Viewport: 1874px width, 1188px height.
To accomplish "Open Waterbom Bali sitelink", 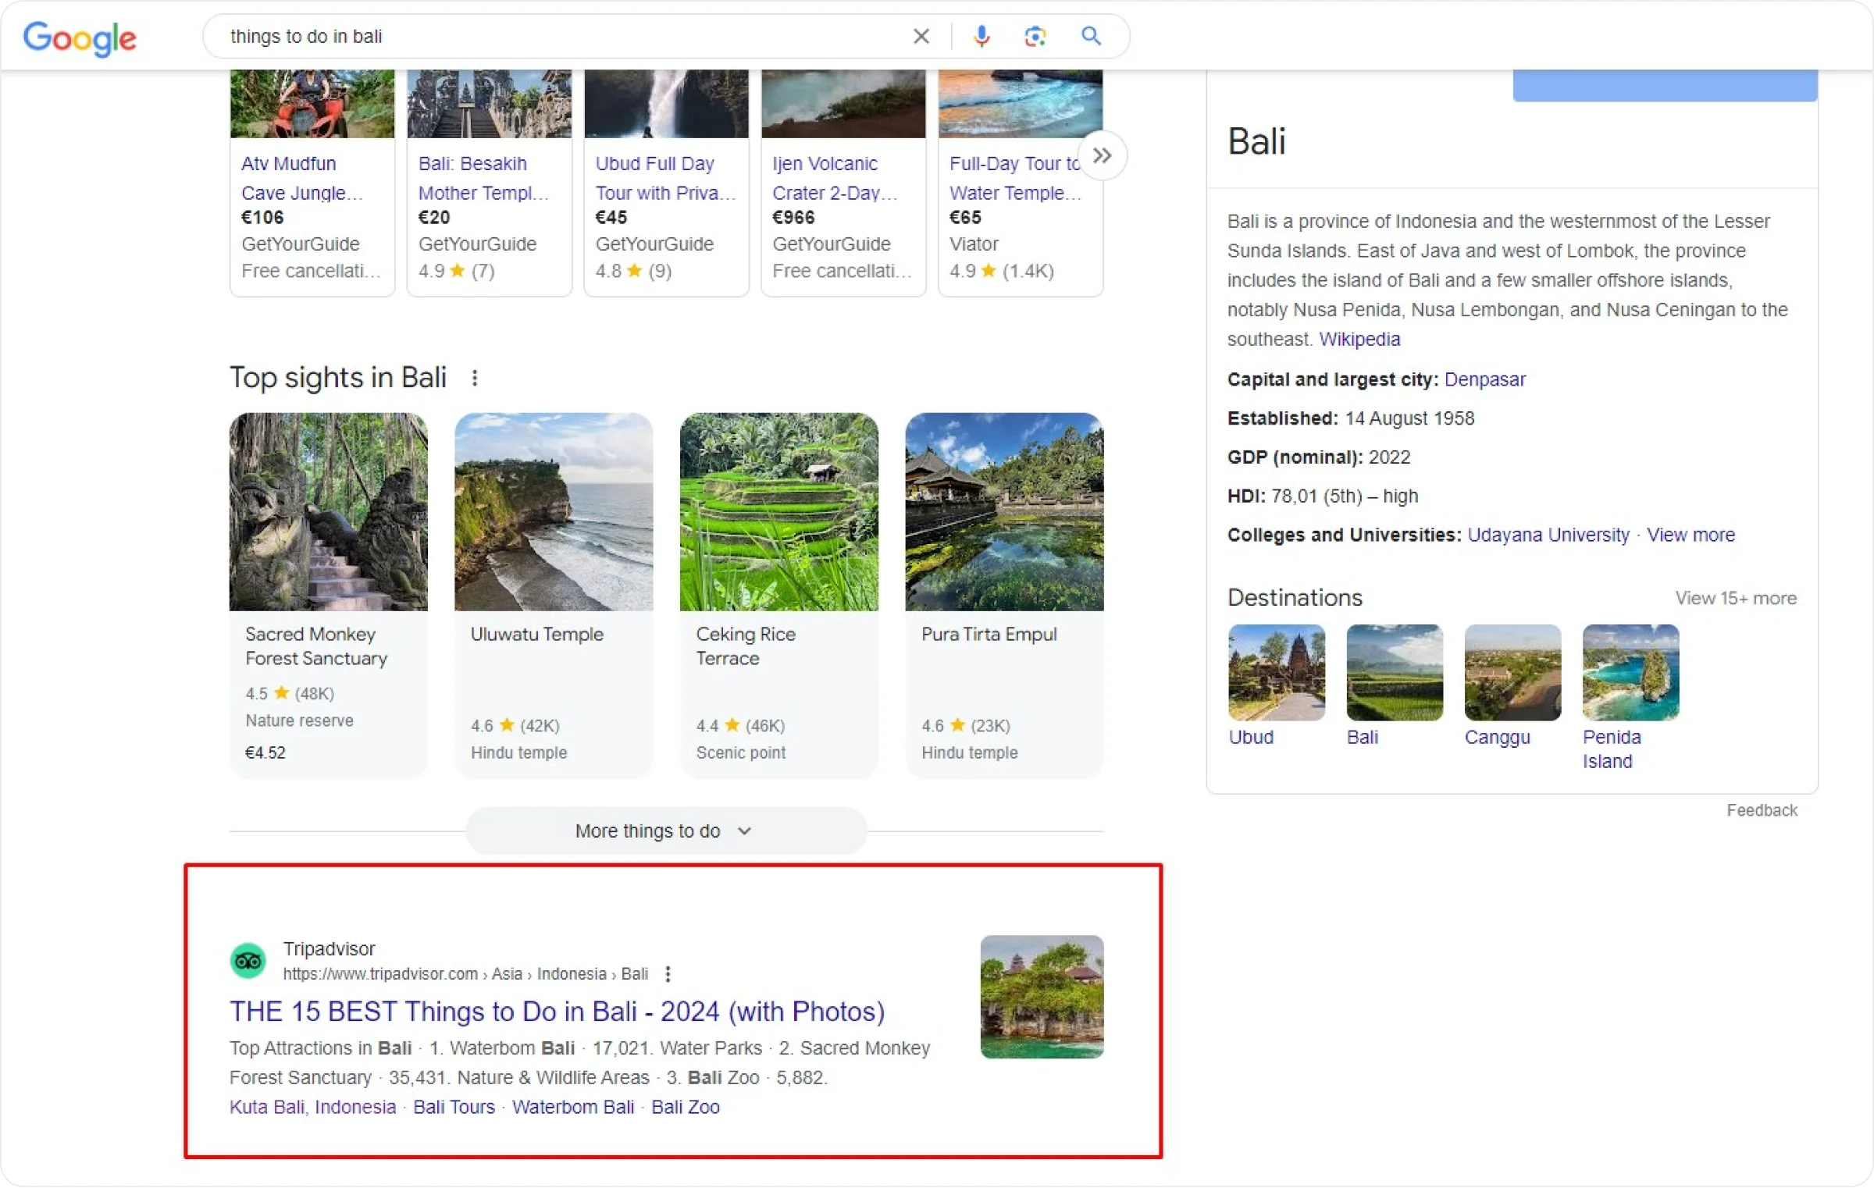I will pyautogui.click(x=573, y=1107).
